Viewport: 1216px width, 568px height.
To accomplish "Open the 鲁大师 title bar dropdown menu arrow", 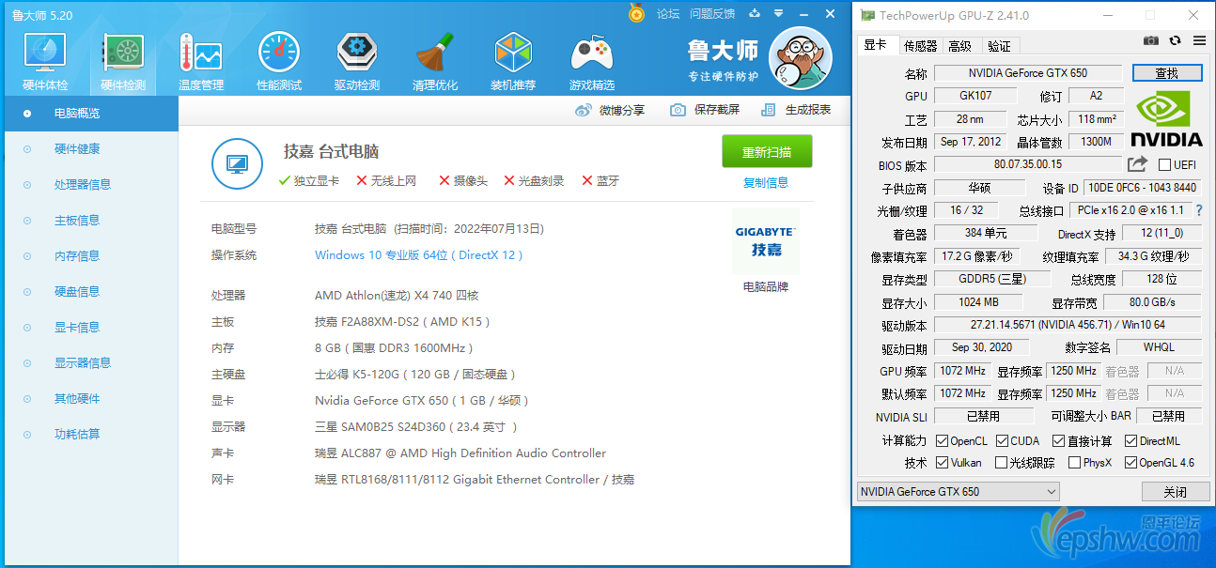I will [778, 14].
